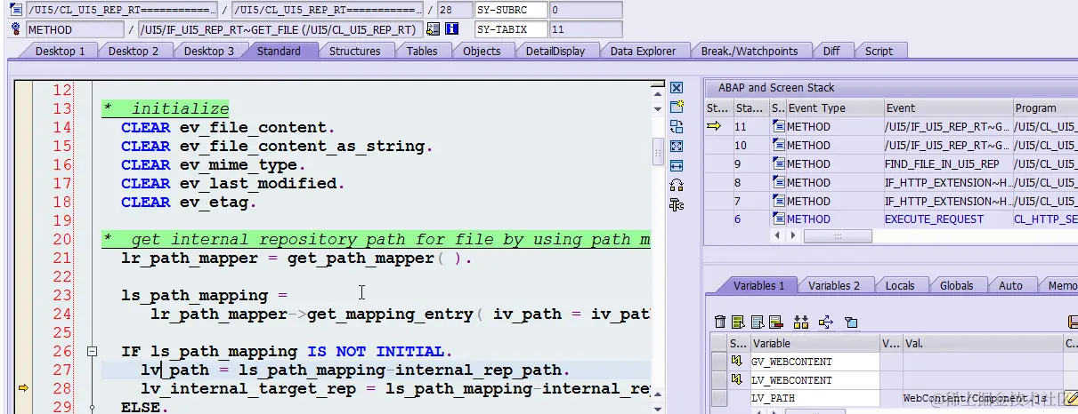
Task: Select the Standard tab
Action: point(279,51)
